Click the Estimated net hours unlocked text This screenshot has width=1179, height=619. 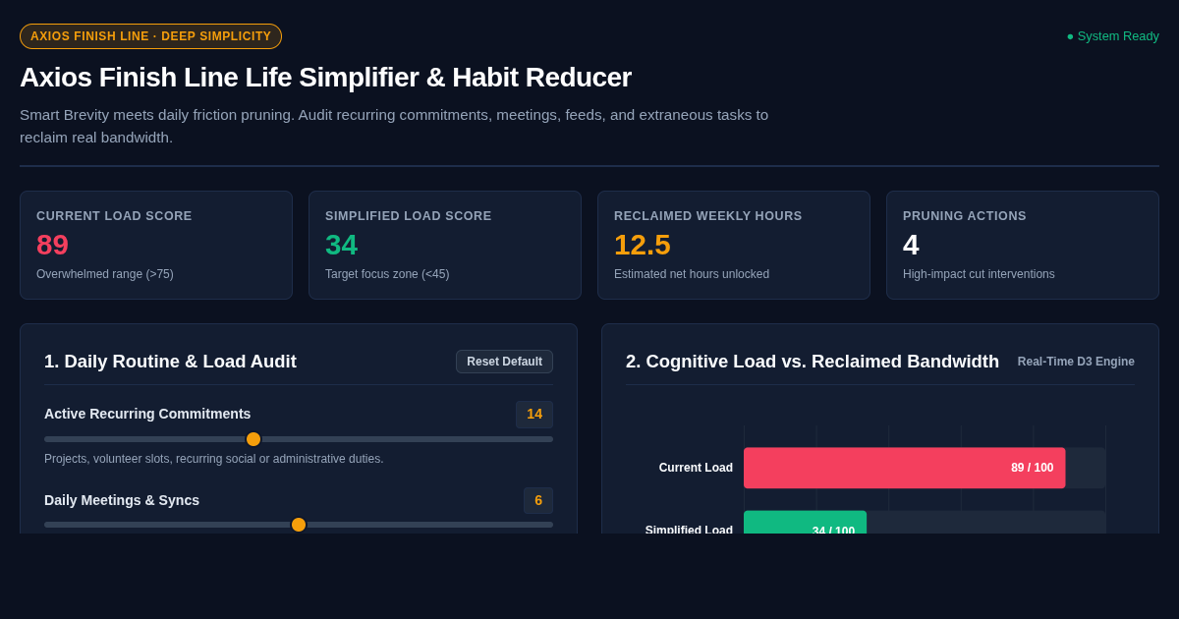coord(692,274)
